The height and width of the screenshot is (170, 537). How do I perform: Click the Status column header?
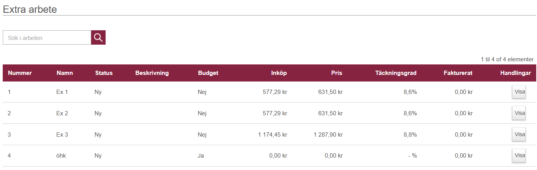point(104,73)
